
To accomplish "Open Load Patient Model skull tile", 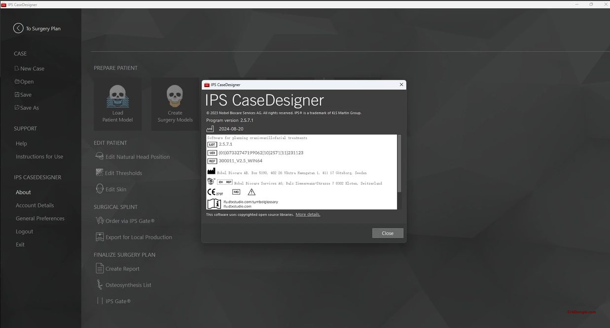I will 118,104.
